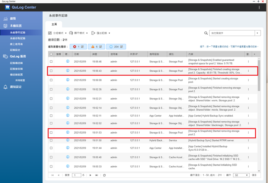Open the items-per-page 50 dropdown
Screen dimensions: 268x183
coord(241,175)
